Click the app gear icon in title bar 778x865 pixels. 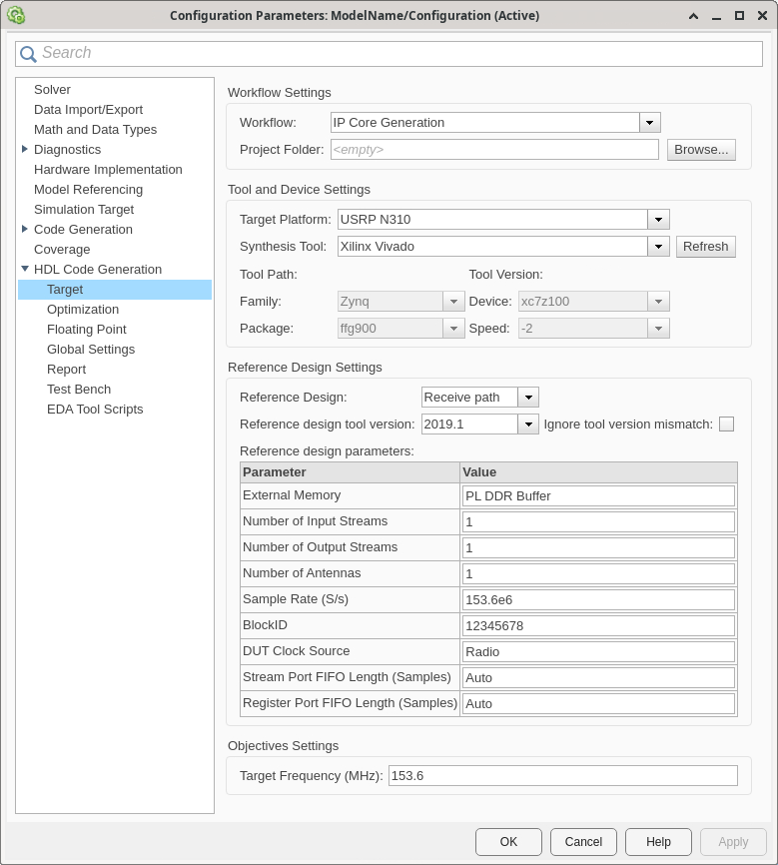click(16, 15)
